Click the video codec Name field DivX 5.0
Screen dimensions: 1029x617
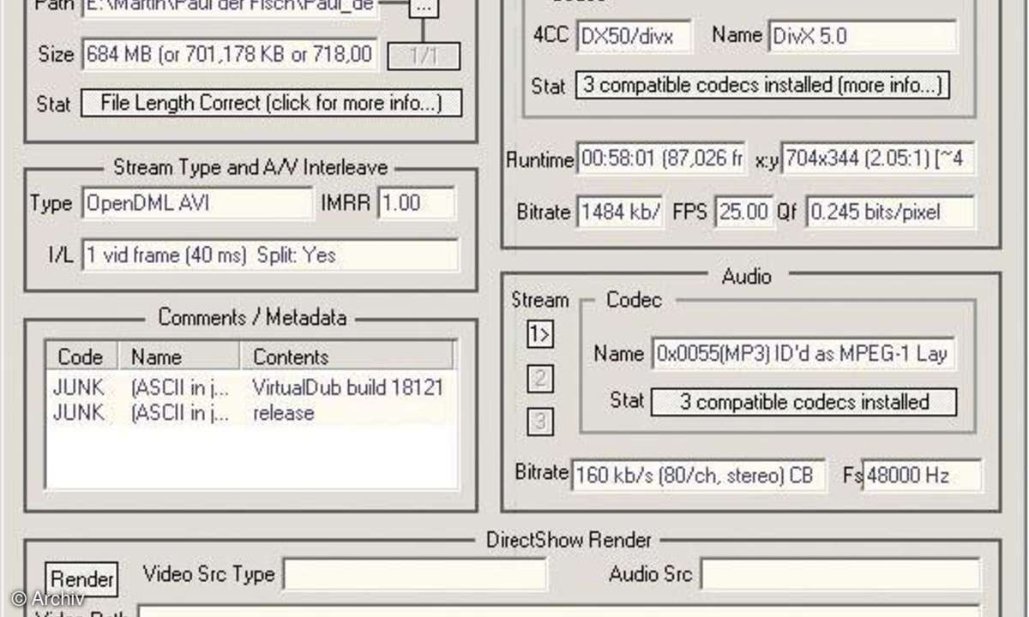click(x=863, y=37)
